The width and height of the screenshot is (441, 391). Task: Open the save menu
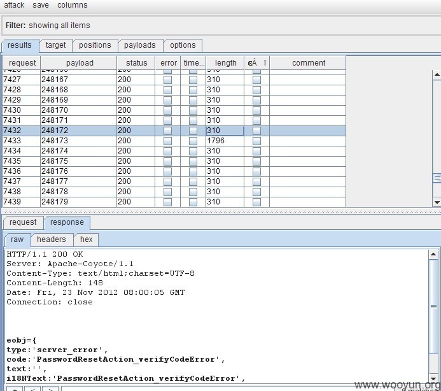pyautogui.click(x=41, y=5)
